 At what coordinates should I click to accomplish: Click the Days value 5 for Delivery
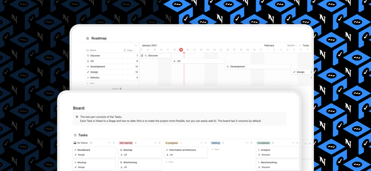[x=137, y=78]
